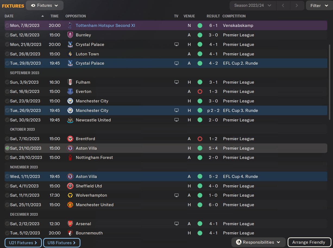Sort fixtures by the Opposition column header
Viewport: 333px width, 248px height.
(76, 16)
